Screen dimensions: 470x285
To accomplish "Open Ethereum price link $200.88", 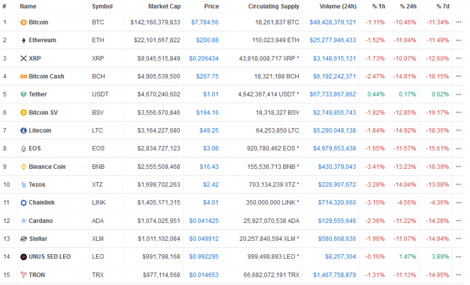I will click(207, 40).
